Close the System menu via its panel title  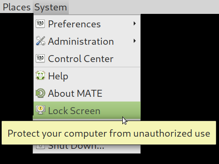tap(51, 7)
